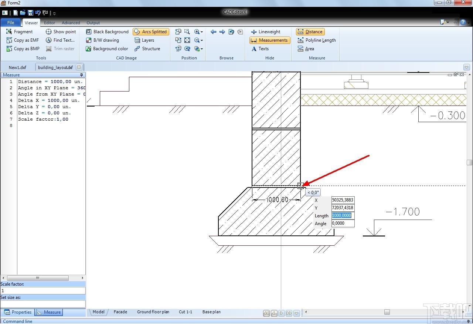
Task: Click Copy as EMF
Action: click(23, 40)
